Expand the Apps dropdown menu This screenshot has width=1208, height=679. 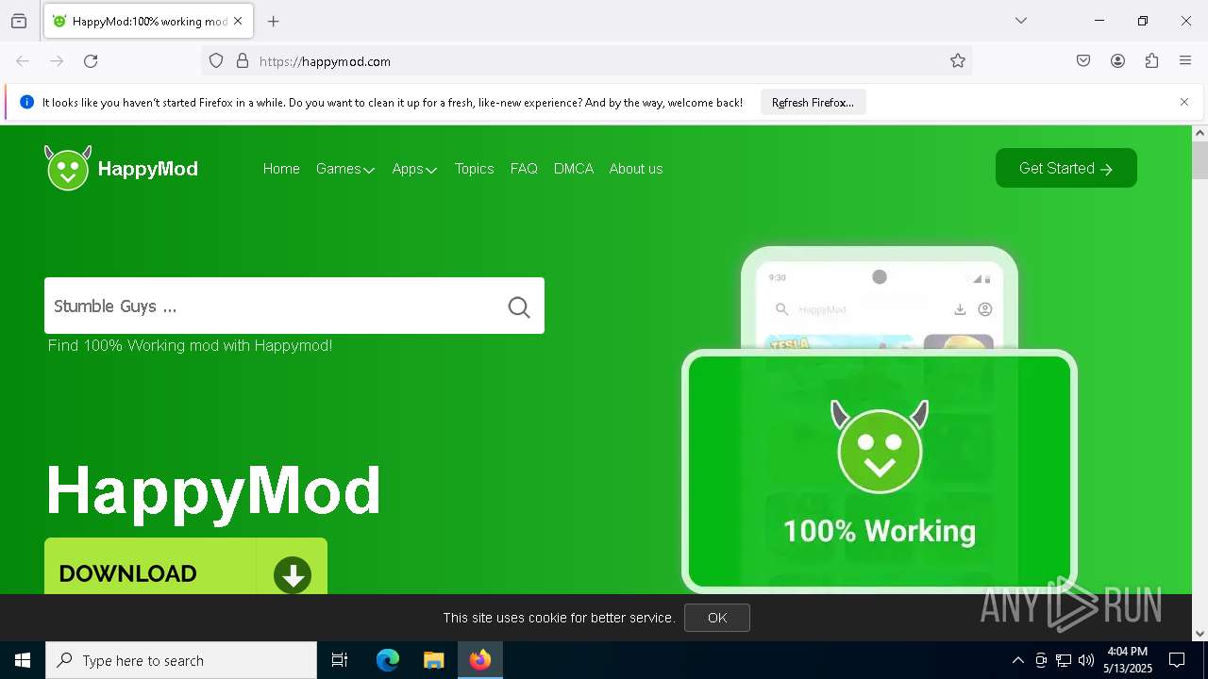pyautogui.click(x=414, y=169)
